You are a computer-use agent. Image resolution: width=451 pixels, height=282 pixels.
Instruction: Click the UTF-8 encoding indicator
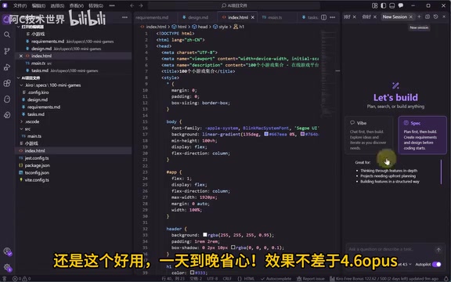point(212,279)
